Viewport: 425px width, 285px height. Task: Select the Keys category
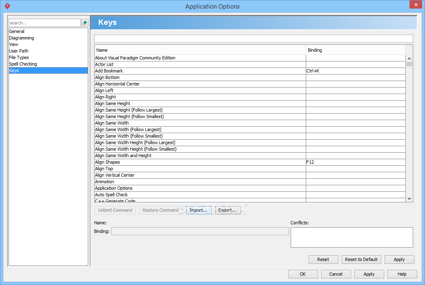click(x=48, y=70)
